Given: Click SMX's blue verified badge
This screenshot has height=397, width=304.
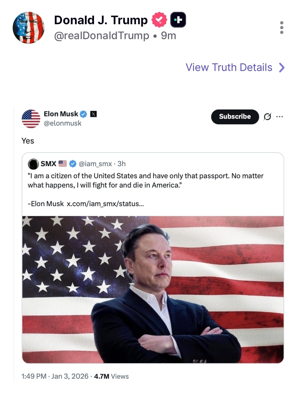Looking at the screenshot, I should 73,164.
